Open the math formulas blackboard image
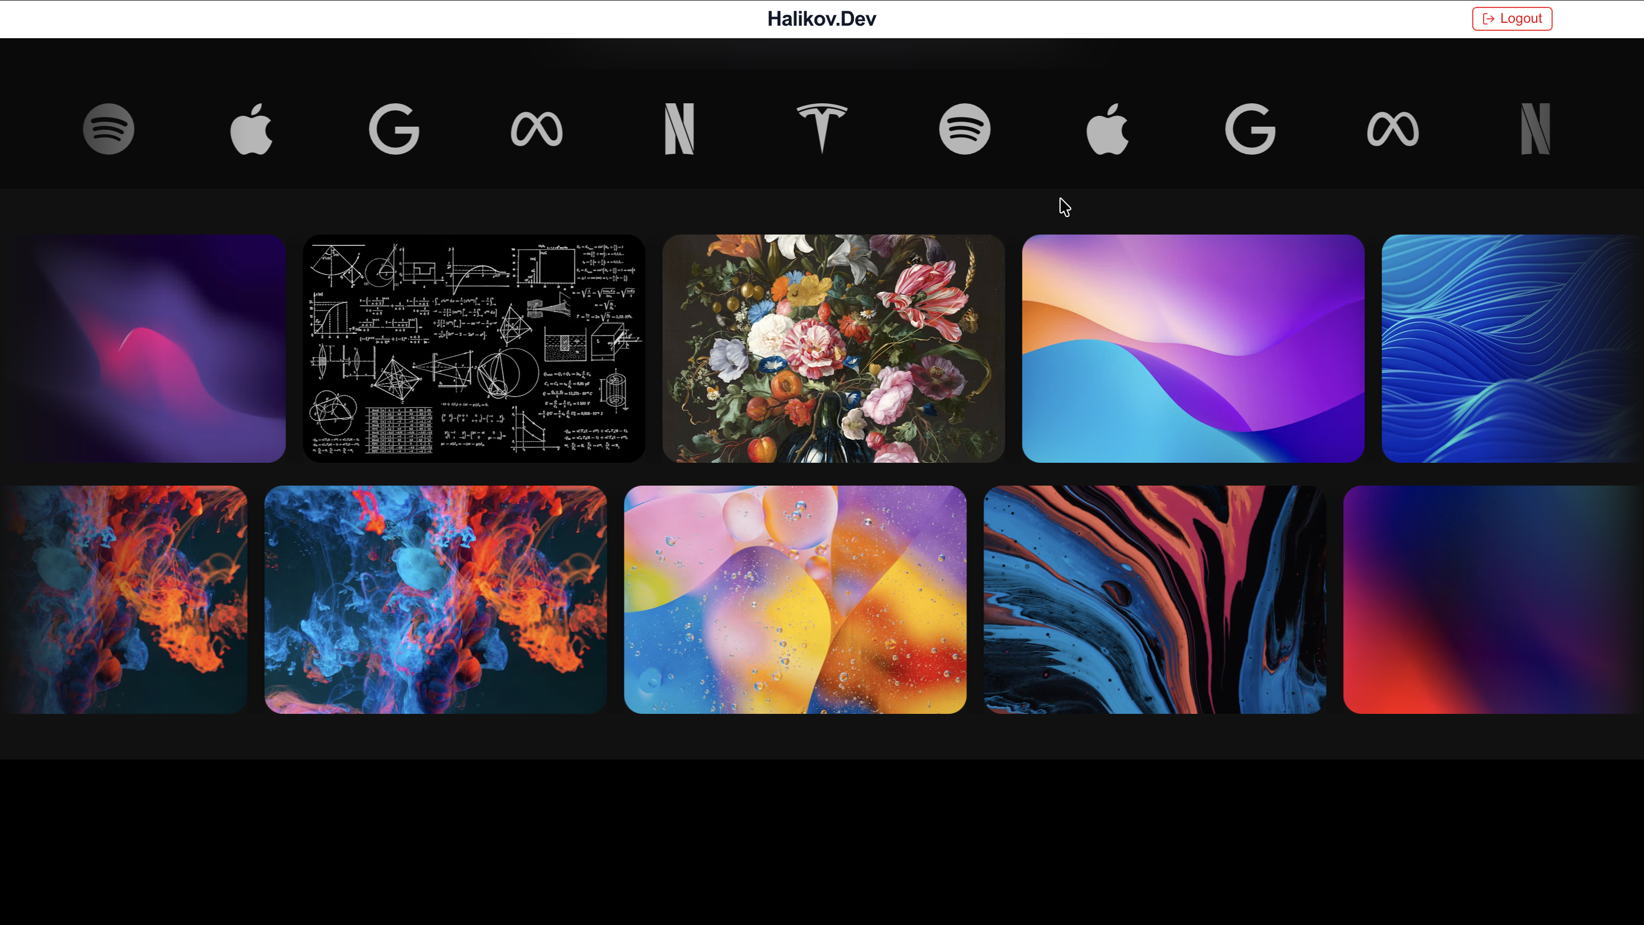The image size is (1644, 925). point(474,348)
